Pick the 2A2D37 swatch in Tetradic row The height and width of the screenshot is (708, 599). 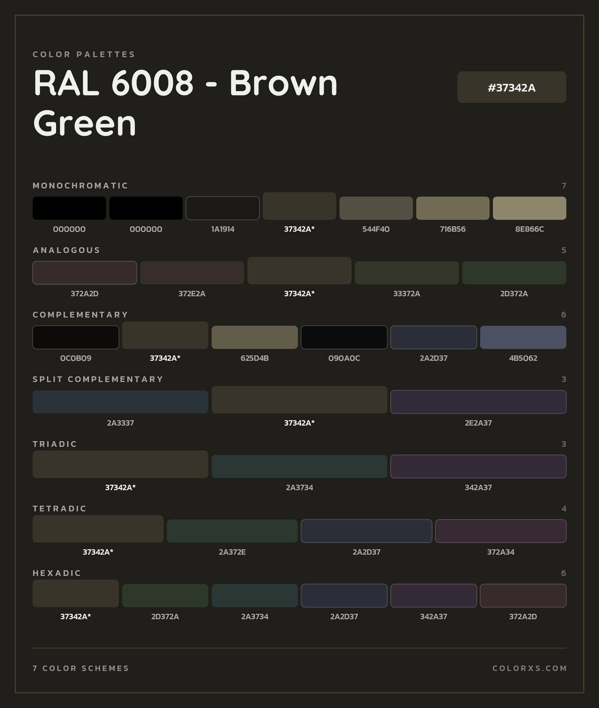click(366, 531)
